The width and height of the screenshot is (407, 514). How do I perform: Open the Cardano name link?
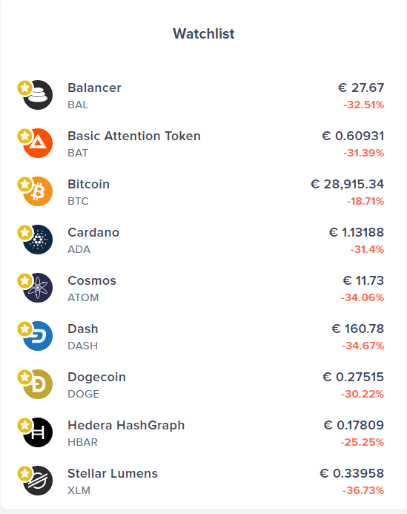93,232
